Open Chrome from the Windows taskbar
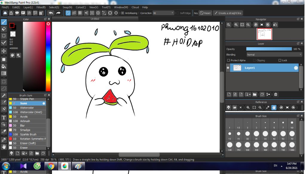The image size is (306, 174). tap(51, 166)
